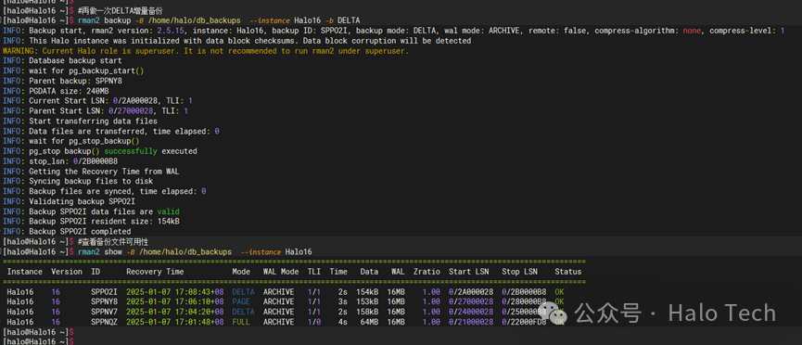802x345 pixels.
Task: Click the 'PAGE' mode cell
Action: click(241, 301)
